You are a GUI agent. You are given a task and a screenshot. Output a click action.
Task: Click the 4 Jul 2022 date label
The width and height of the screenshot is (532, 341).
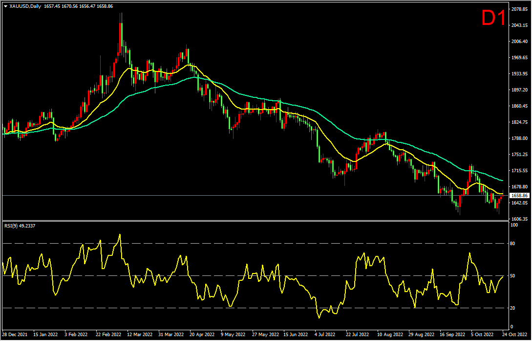(325, 335)
